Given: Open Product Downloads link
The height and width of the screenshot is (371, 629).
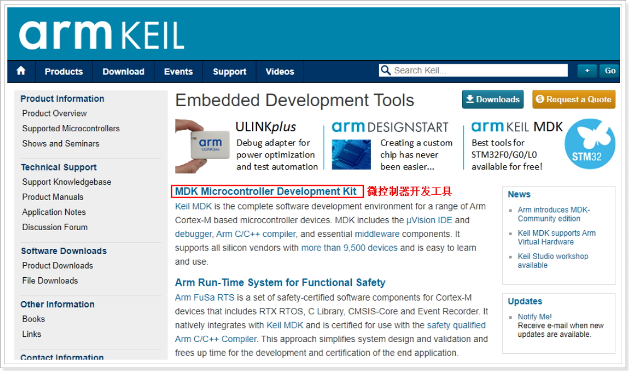Looking at the screenshot, I should click(x=57, y=265).
